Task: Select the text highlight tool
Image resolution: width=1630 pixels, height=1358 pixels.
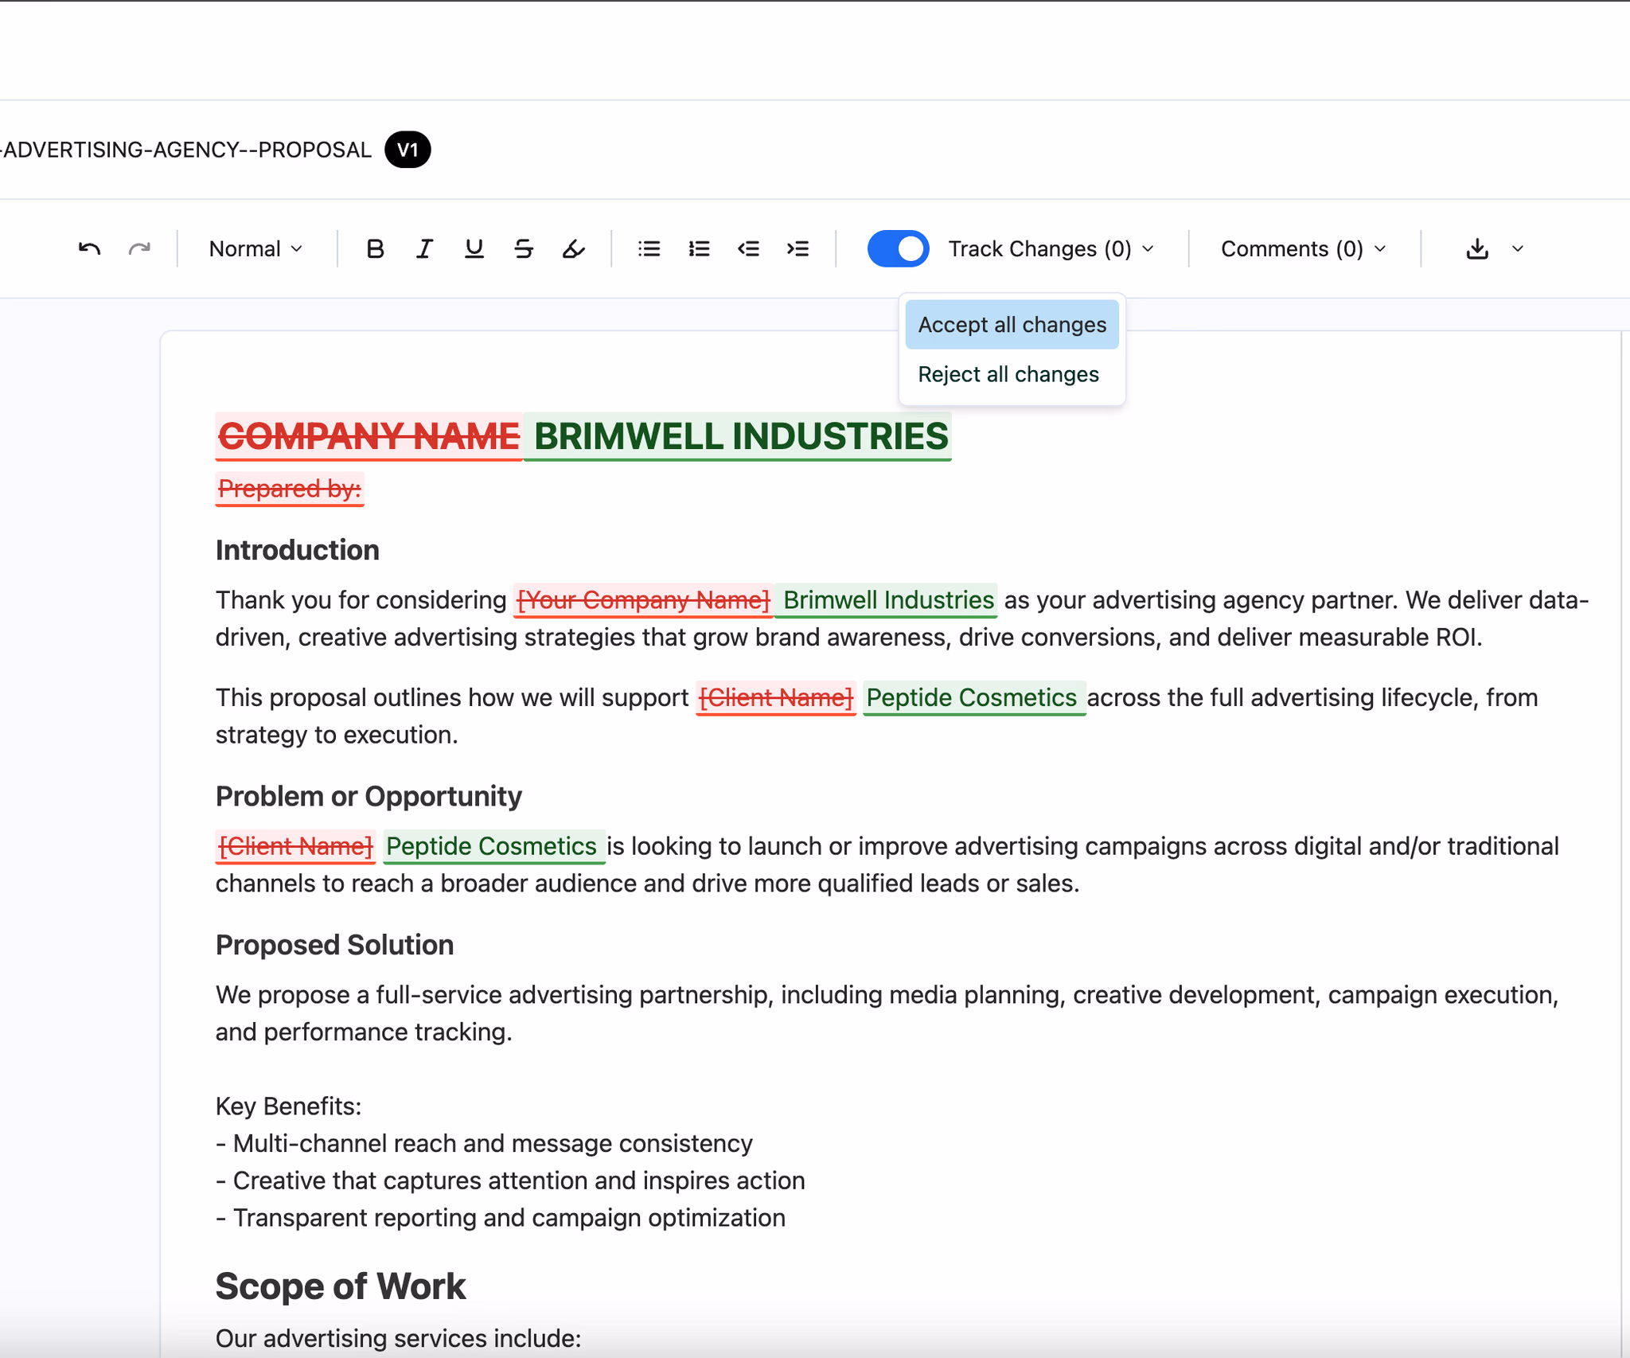Action: pos(574,248)
